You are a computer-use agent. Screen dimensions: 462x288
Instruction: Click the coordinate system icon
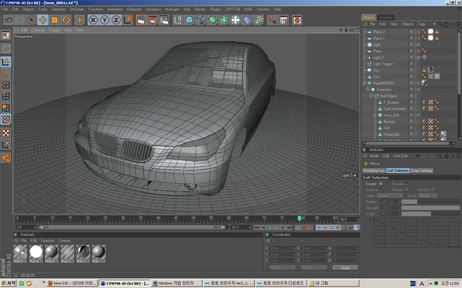128,20
